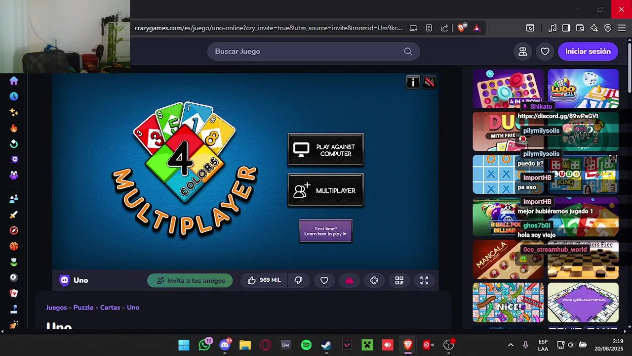Screen dimensions: 632x356
Task: Open Brave Wallet icon in toolbar
Action: point(580,28)
